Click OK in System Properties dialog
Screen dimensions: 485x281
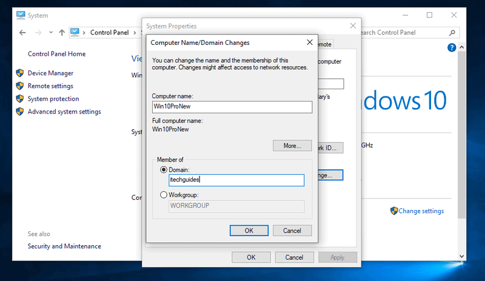[251, 257]
